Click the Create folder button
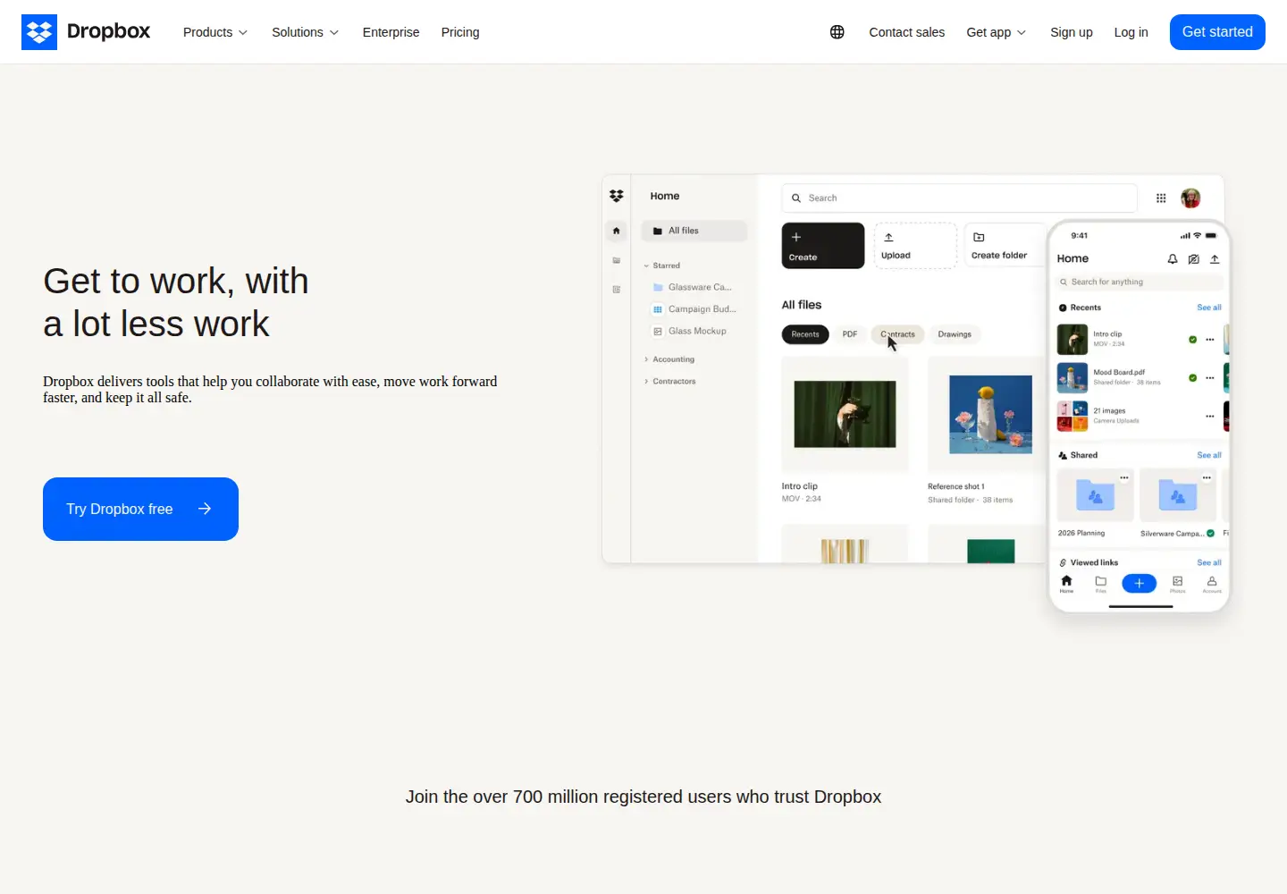Screen dimensions: 1287x894 (1005, 246)
